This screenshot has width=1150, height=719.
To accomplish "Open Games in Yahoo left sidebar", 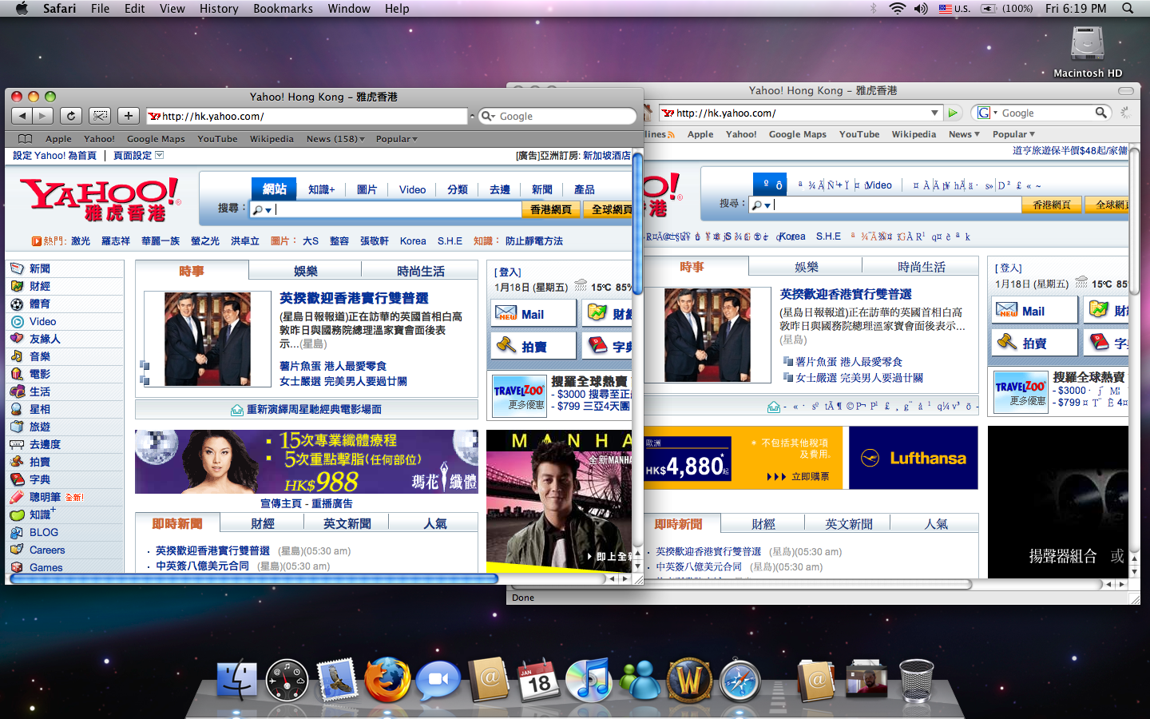I will [46, 567].
